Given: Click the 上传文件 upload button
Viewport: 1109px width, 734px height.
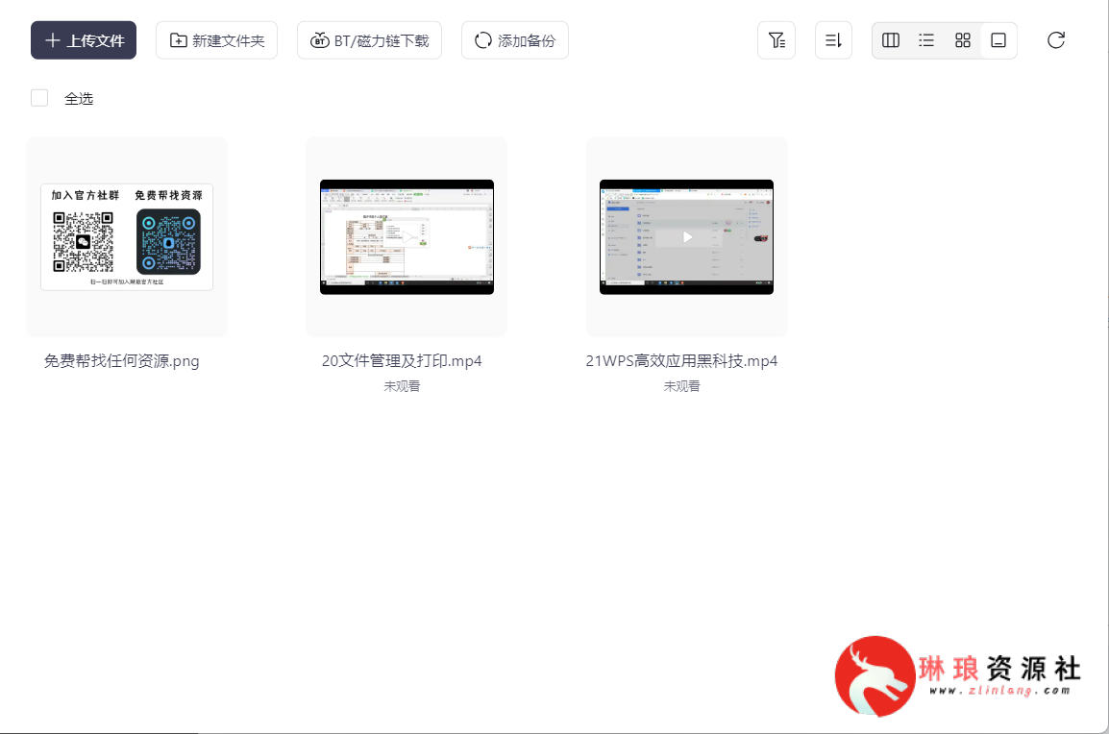Looking at the screenshot, I should [84, 40].
